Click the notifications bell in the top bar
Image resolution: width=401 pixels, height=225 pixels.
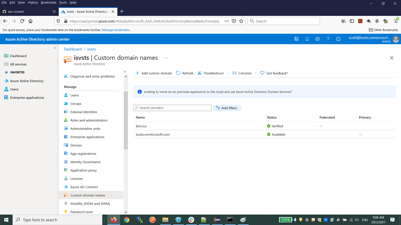click(x=307, y=39)
